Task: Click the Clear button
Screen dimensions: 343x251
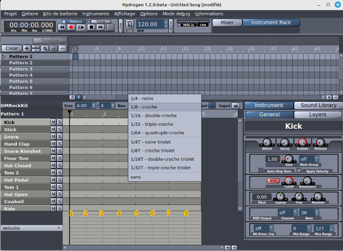Action: pos(12,48)
